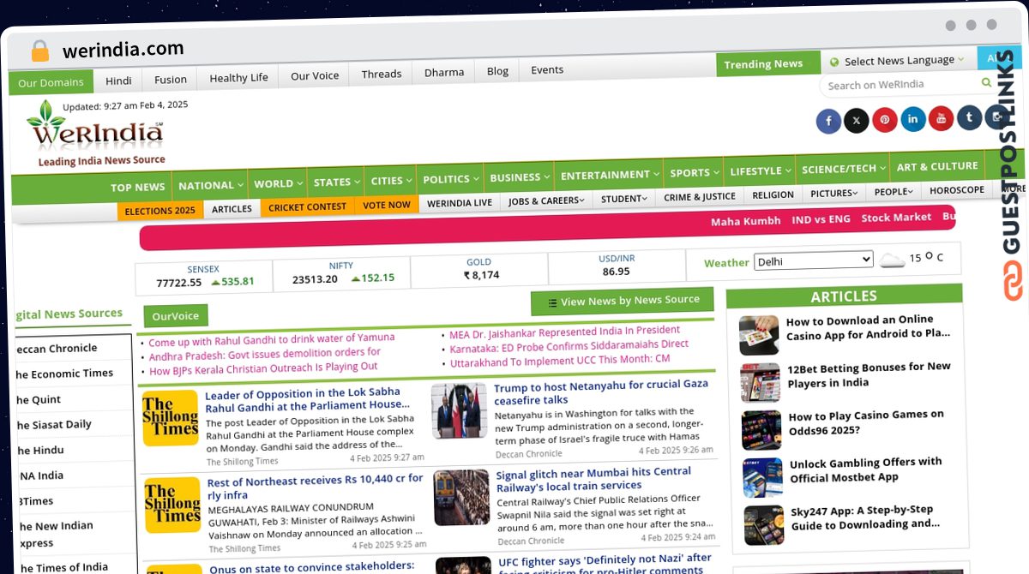
Task: Expand the Jobs & Careers submenu
Action: point(546,200)
